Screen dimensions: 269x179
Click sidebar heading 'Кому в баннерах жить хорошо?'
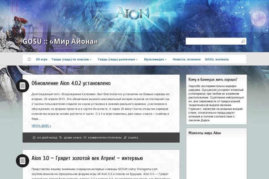click(x=213, y=80)
